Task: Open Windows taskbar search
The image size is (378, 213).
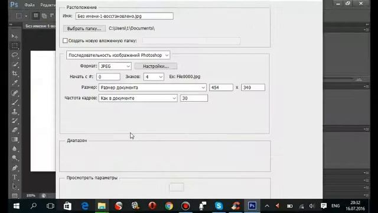Action: 34,206
